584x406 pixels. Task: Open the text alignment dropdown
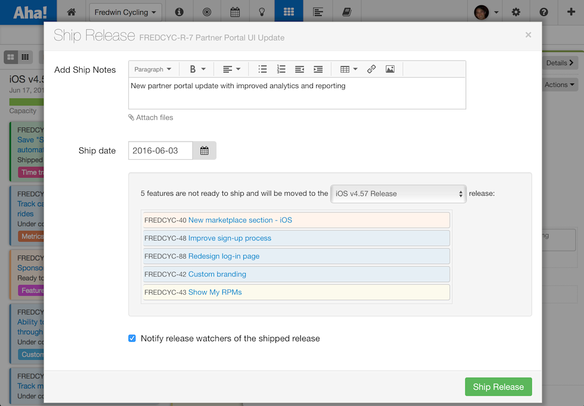pos(232,69)
